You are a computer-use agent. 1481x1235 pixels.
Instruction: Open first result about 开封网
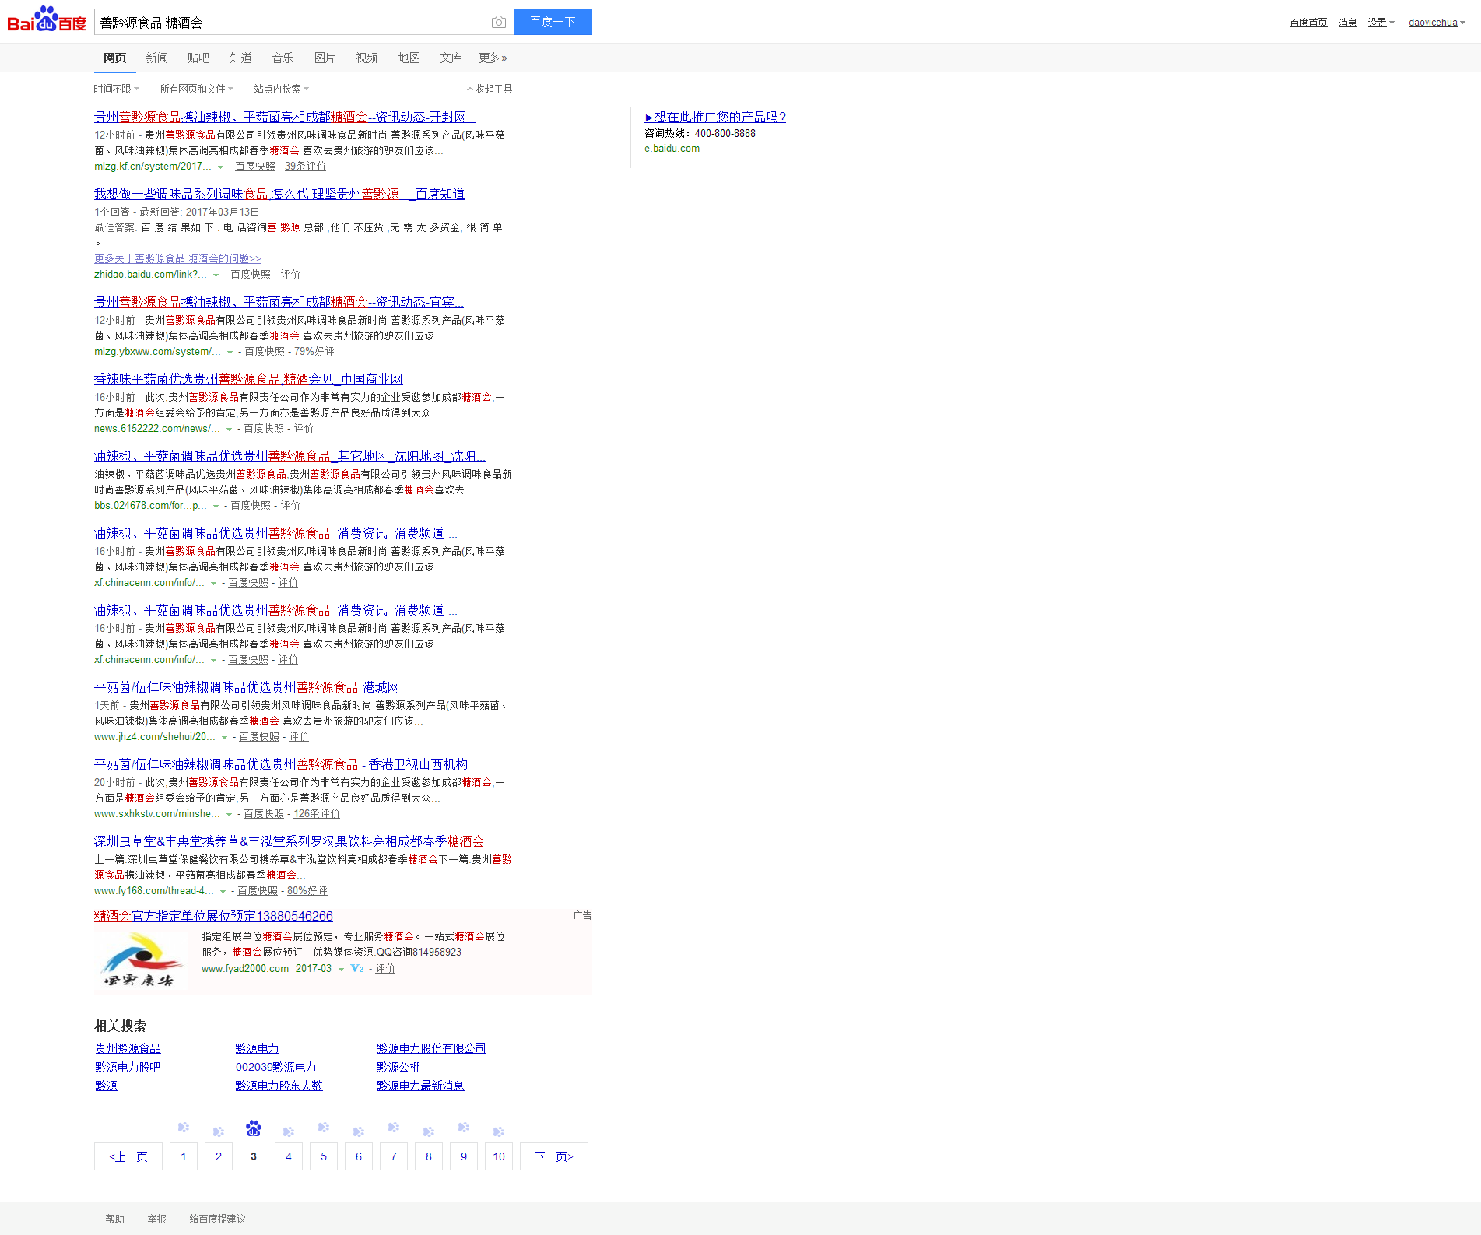285,117
